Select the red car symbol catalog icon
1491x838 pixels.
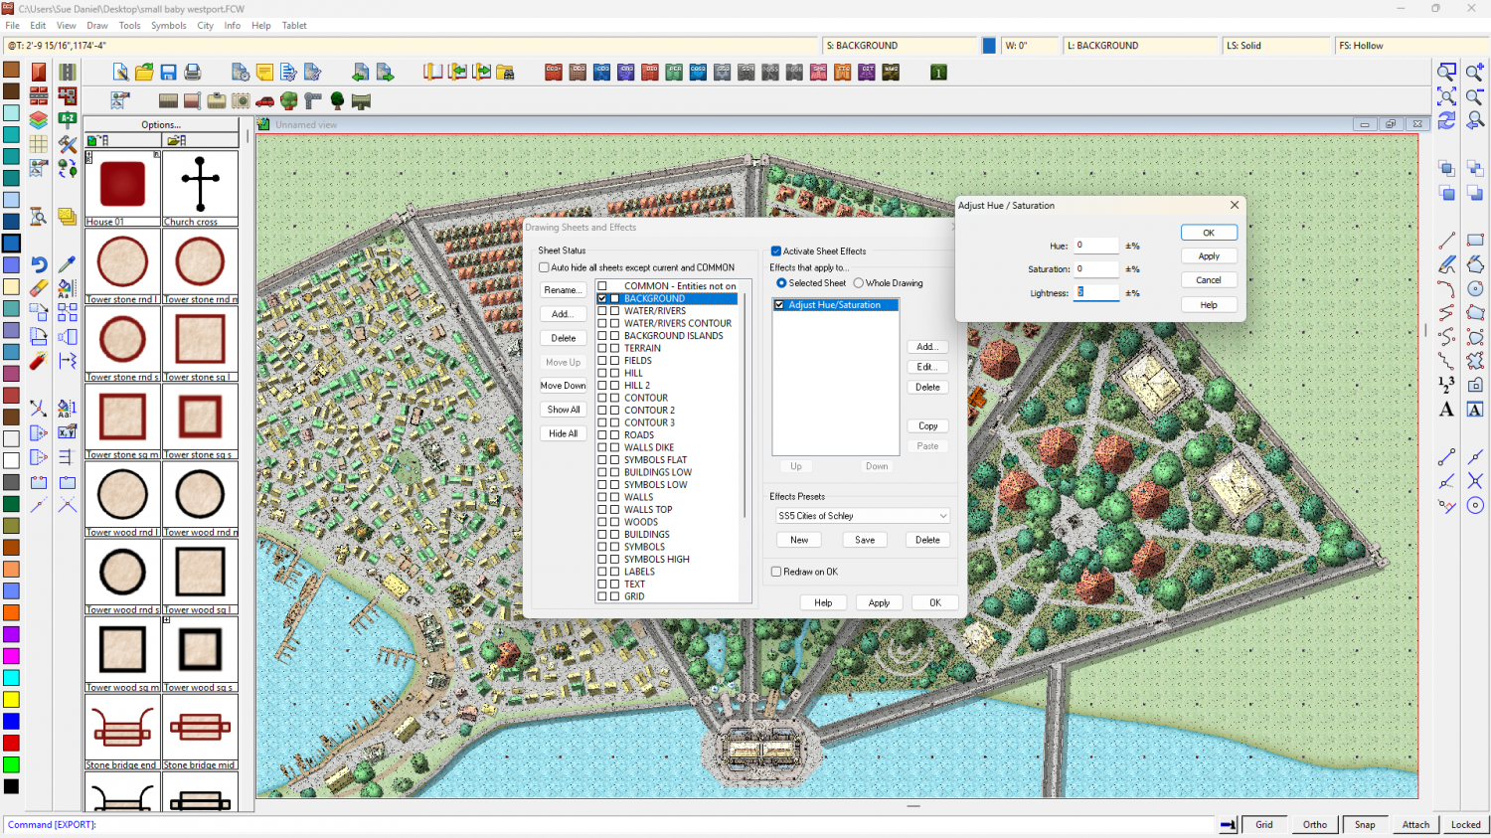pyautogui.click(x=264, y=100)
